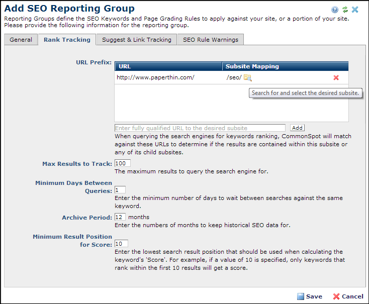This screenshot has height=304, width=369.
Task: Select the Archive Period months field
Action: pyautogui.click(x=120, y=217)
